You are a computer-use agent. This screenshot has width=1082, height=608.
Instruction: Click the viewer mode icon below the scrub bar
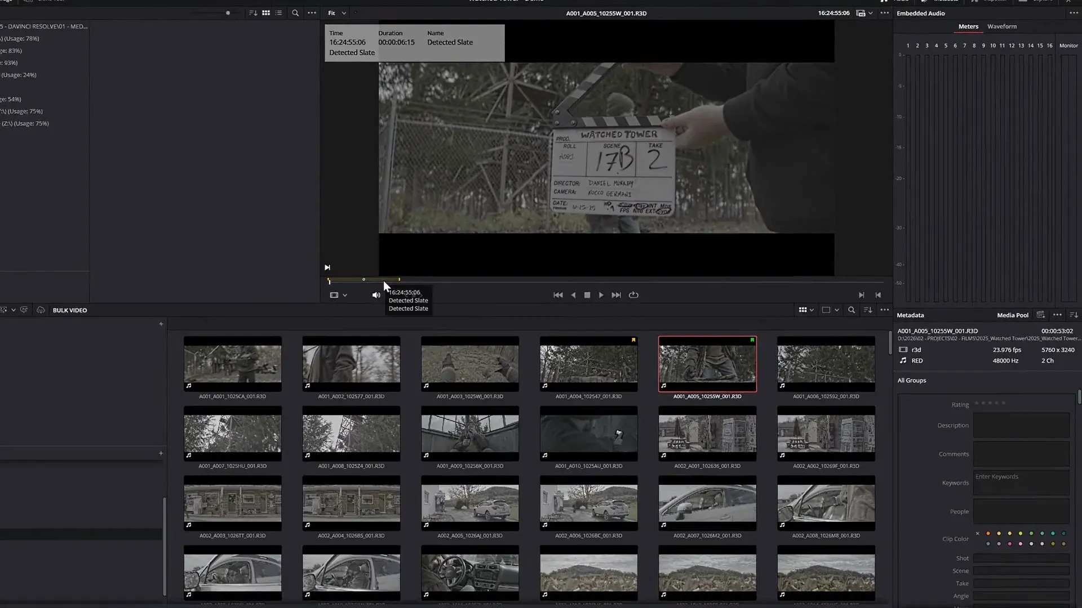click(334, 295)
